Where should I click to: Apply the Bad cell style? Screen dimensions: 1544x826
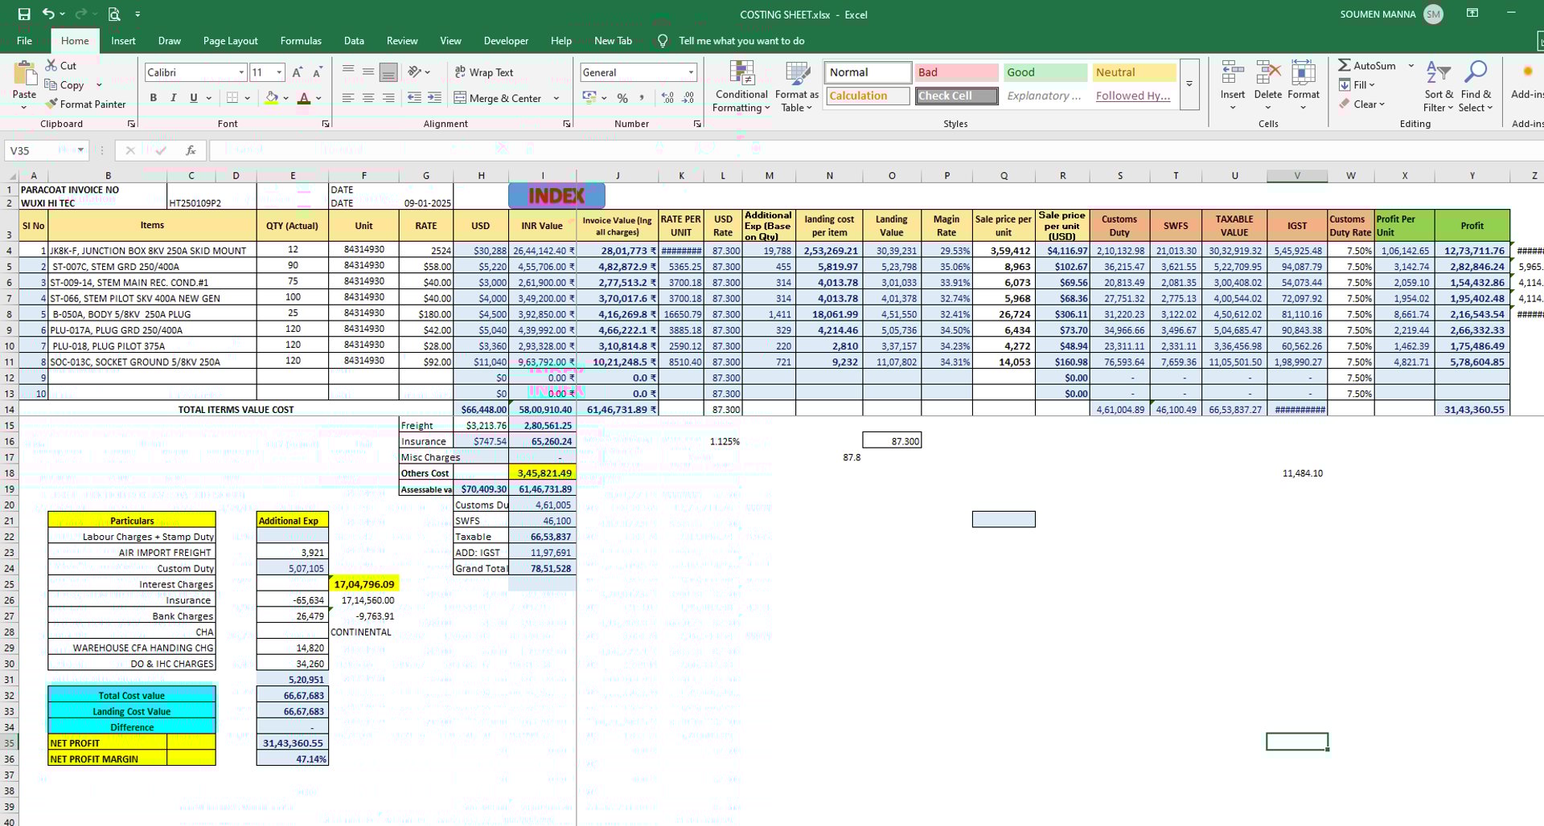(x=956, y=72)
